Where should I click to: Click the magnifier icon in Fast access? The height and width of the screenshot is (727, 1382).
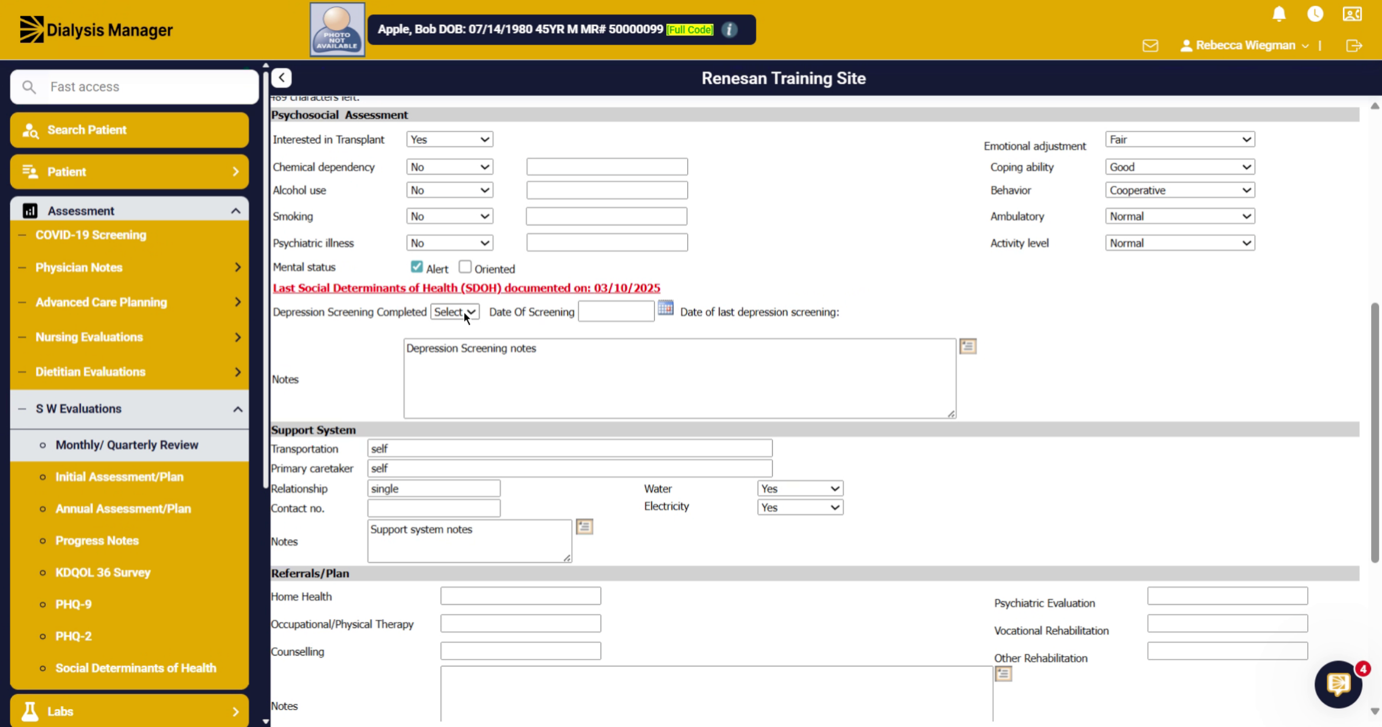click(29, 87)
